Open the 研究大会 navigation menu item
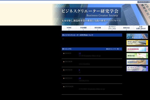This screenshot has height=100, width=150. coord(126,28)
